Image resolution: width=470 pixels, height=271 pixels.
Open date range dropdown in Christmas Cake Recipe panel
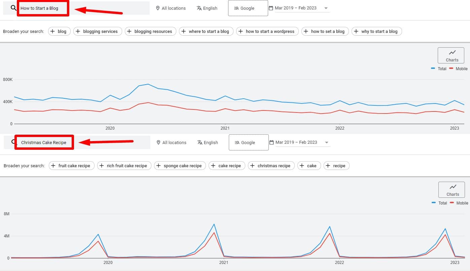pos(302,142)
